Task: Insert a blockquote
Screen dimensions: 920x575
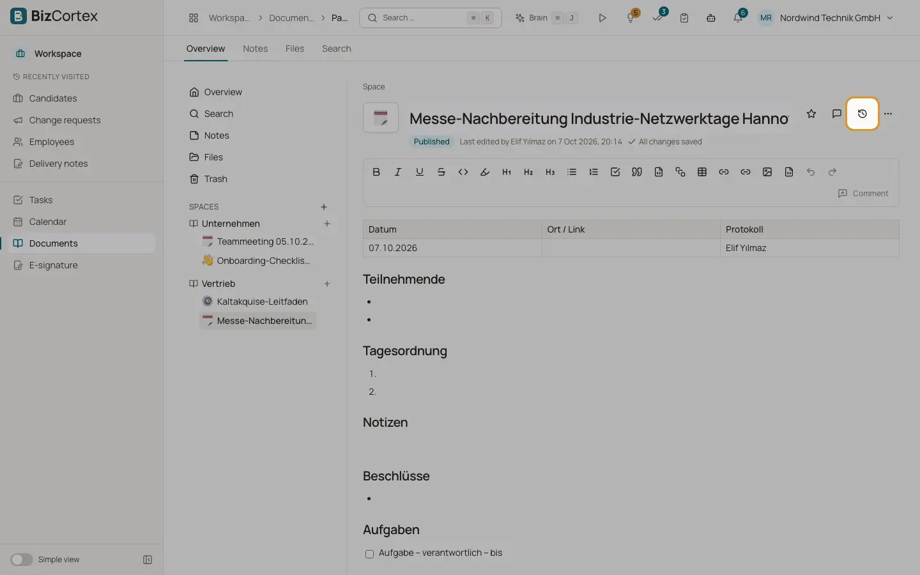Action: point(637,172)
